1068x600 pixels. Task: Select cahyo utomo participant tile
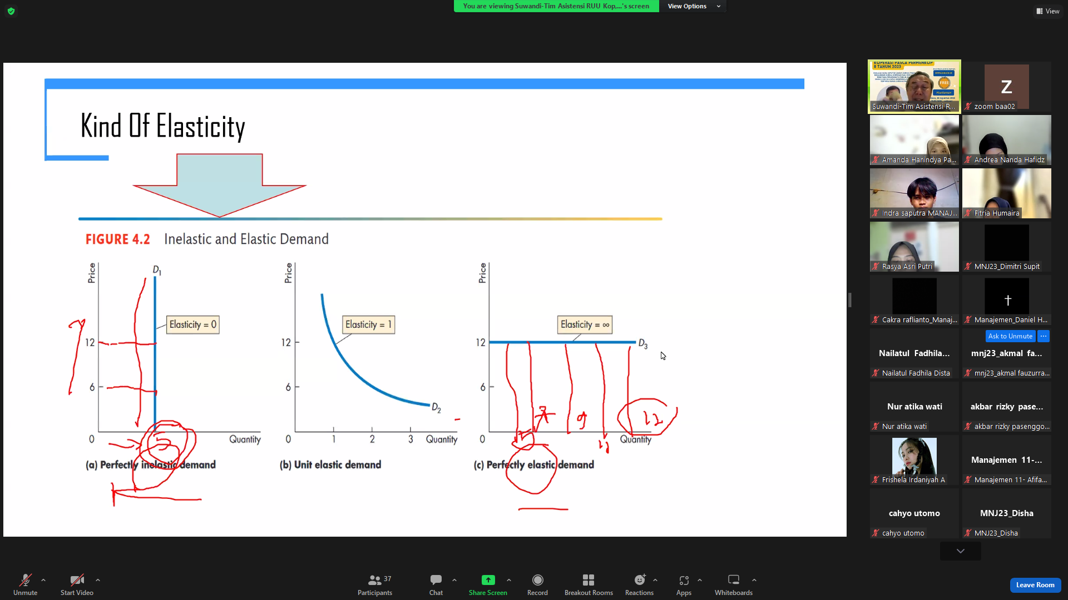click(914, 513)
